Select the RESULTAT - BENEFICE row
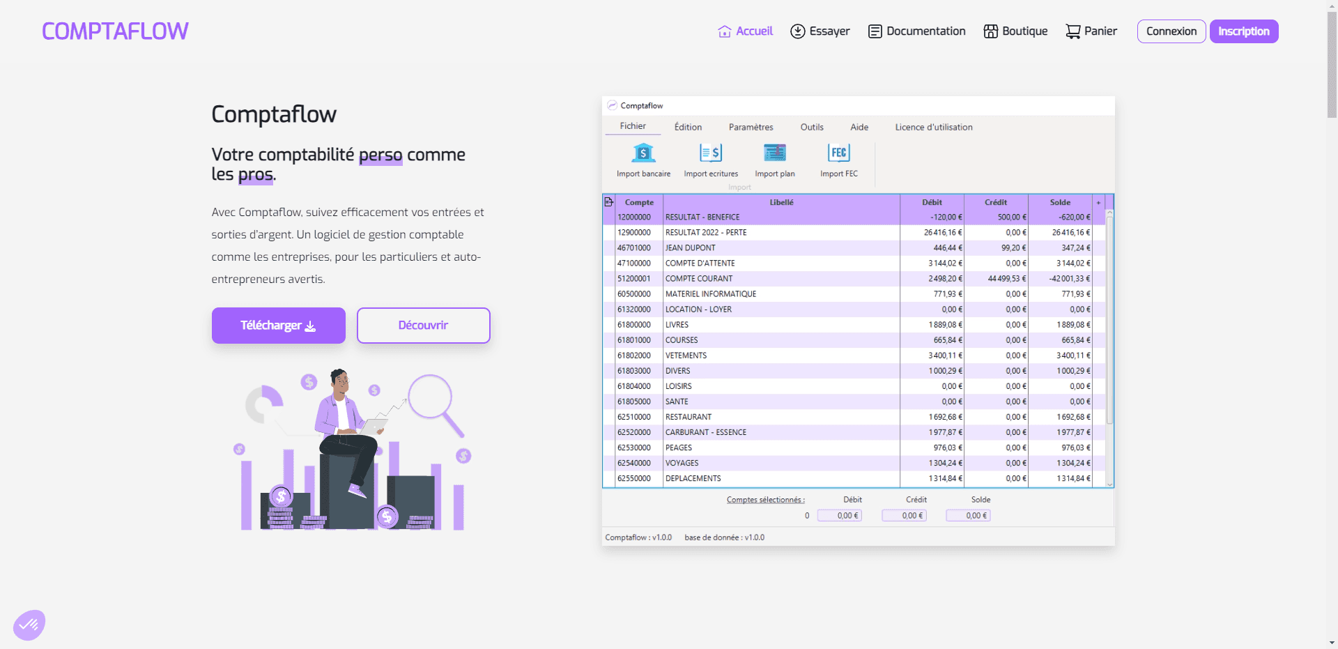 coord(854,217)
